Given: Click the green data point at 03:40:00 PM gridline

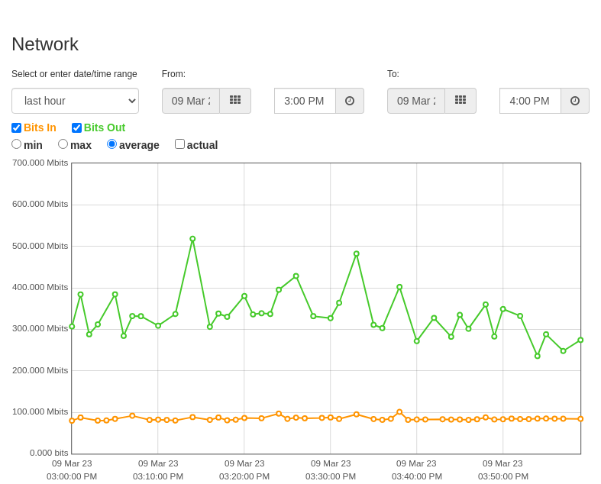Looking at the screenshot, I should pyautogui.click(x=417, y=341).
